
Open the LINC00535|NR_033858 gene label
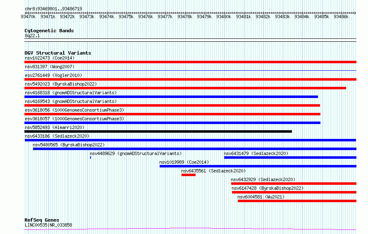pos(48,225)
